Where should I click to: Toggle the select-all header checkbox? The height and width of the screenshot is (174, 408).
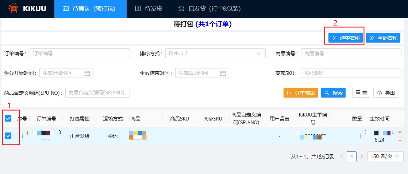click(8, 118)
